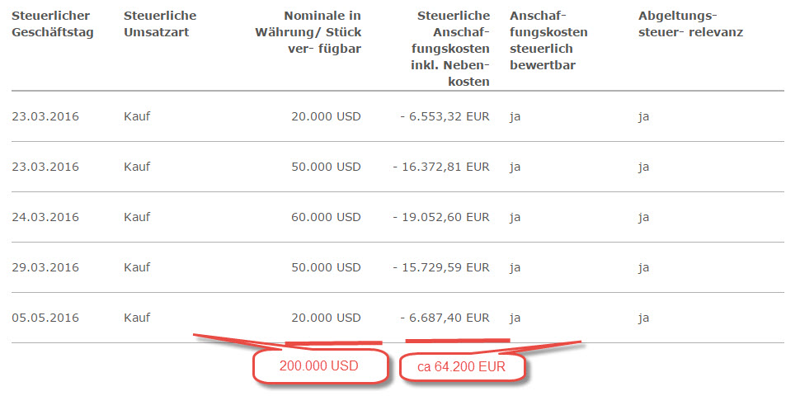The width and height of the screenshot is (800, 396).
Task: Click the 'Anschaffungskosten steuerlich bewertbar' column header
Action: [548, 40]
